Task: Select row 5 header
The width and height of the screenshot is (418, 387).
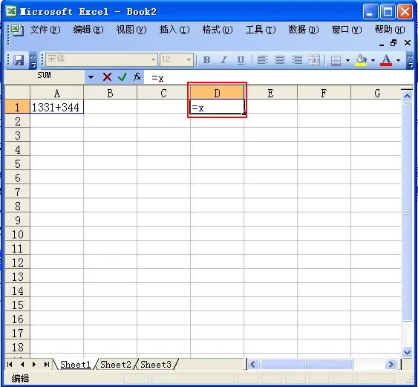Action: [18, 163]
